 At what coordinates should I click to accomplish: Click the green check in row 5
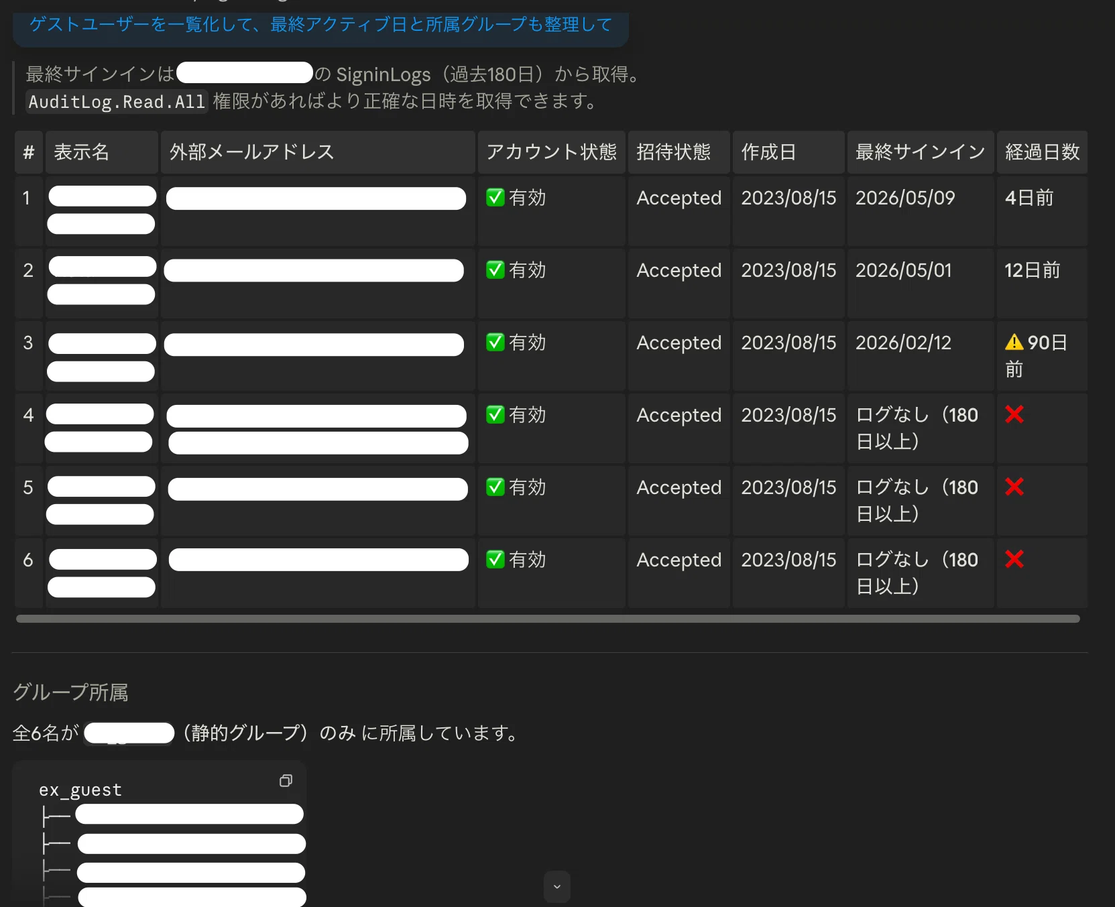(495, 487)
